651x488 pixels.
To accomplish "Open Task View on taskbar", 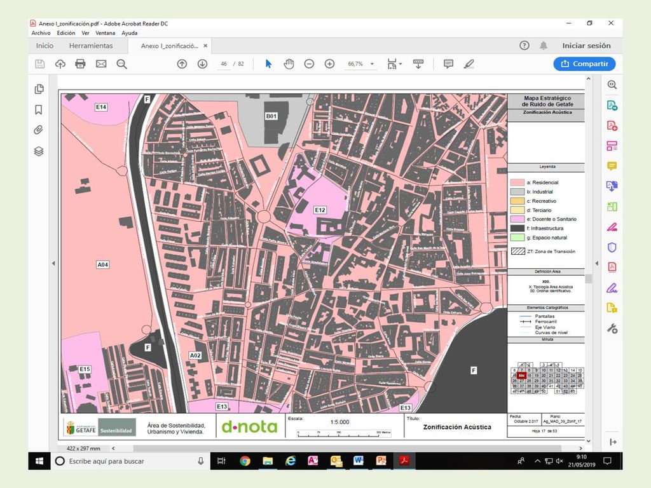I will [x=222, y=461].
